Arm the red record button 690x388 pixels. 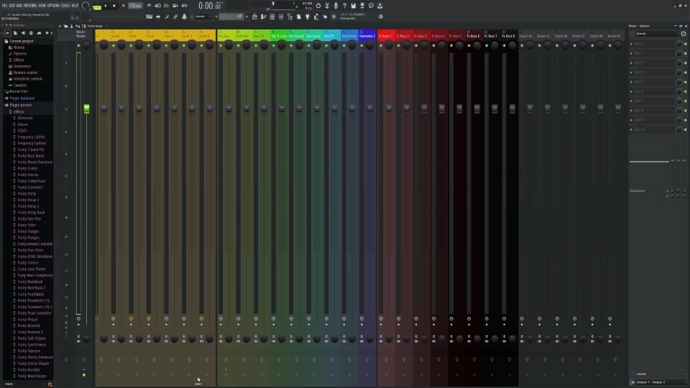(123, 6)
